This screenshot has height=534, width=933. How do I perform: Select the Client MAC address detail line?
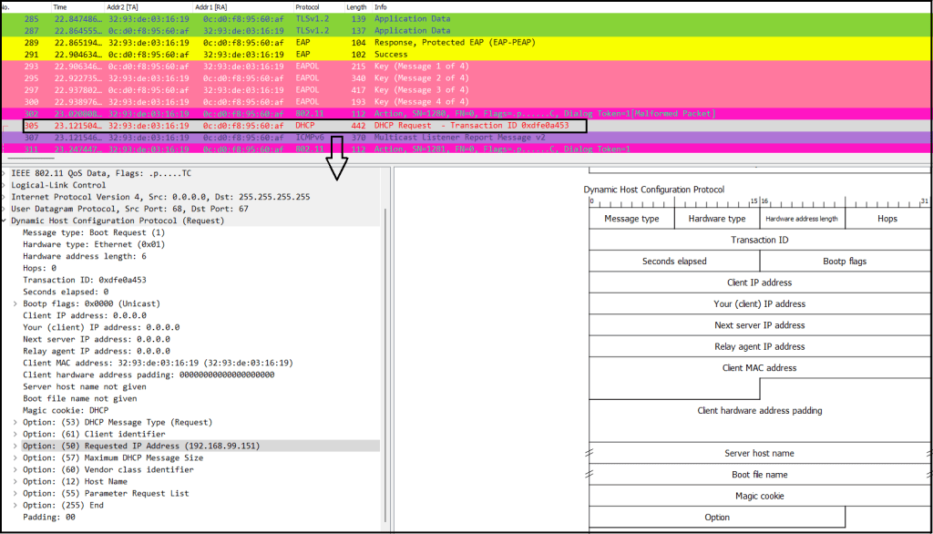pyautogui.click(x=155, y=363)
